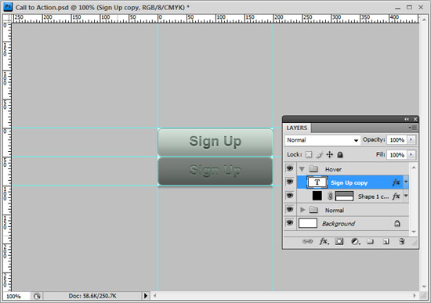Click the lower dark Sign Up button

215,171
